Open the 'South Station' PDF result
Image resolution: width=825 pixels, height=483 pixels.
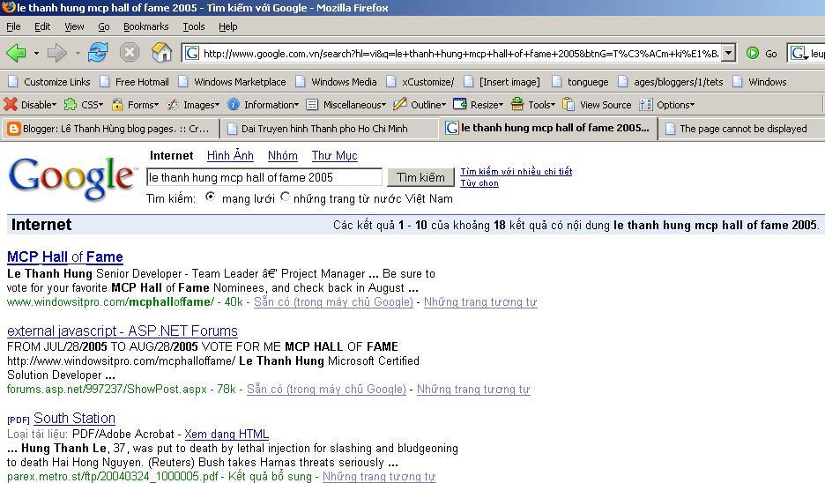pyautogui.click(x=74, y=419)
